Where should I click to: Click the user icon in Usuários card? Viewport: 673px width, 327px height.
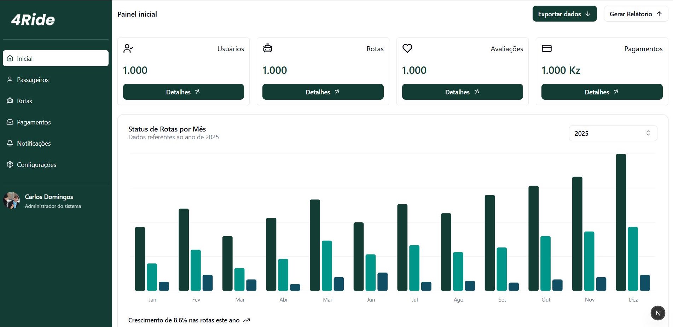(x=128, y=48)
